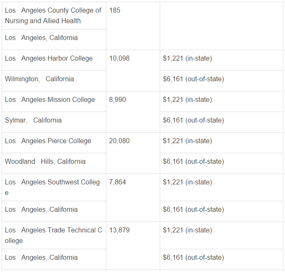The height and width of the screenshot is (272, 285).
Task: Select Trade Technical in-state tuition cell
Action: click(x=222, y=235)
